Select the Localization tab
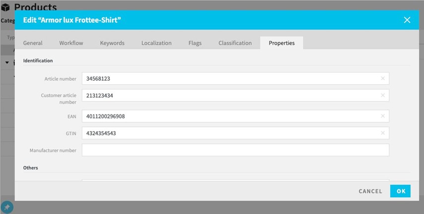This screenshot has width=424, height=214. pyautogui.click(x=156, y=43)
